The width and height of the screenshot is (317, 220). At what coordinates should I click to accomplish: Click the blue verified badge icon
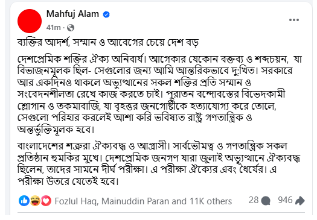106,14
